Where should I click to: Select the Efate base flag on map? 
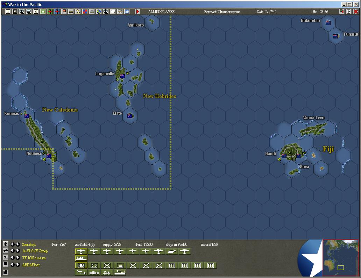(130, 116)
